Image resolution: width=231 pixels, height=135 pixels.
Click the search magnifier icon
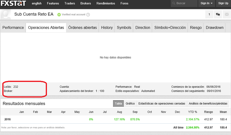coord(174,3)
